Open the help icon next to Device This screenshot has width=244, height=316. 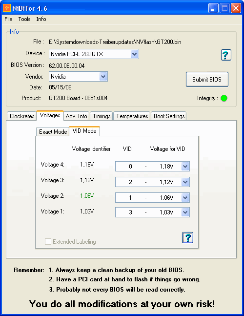226,55
